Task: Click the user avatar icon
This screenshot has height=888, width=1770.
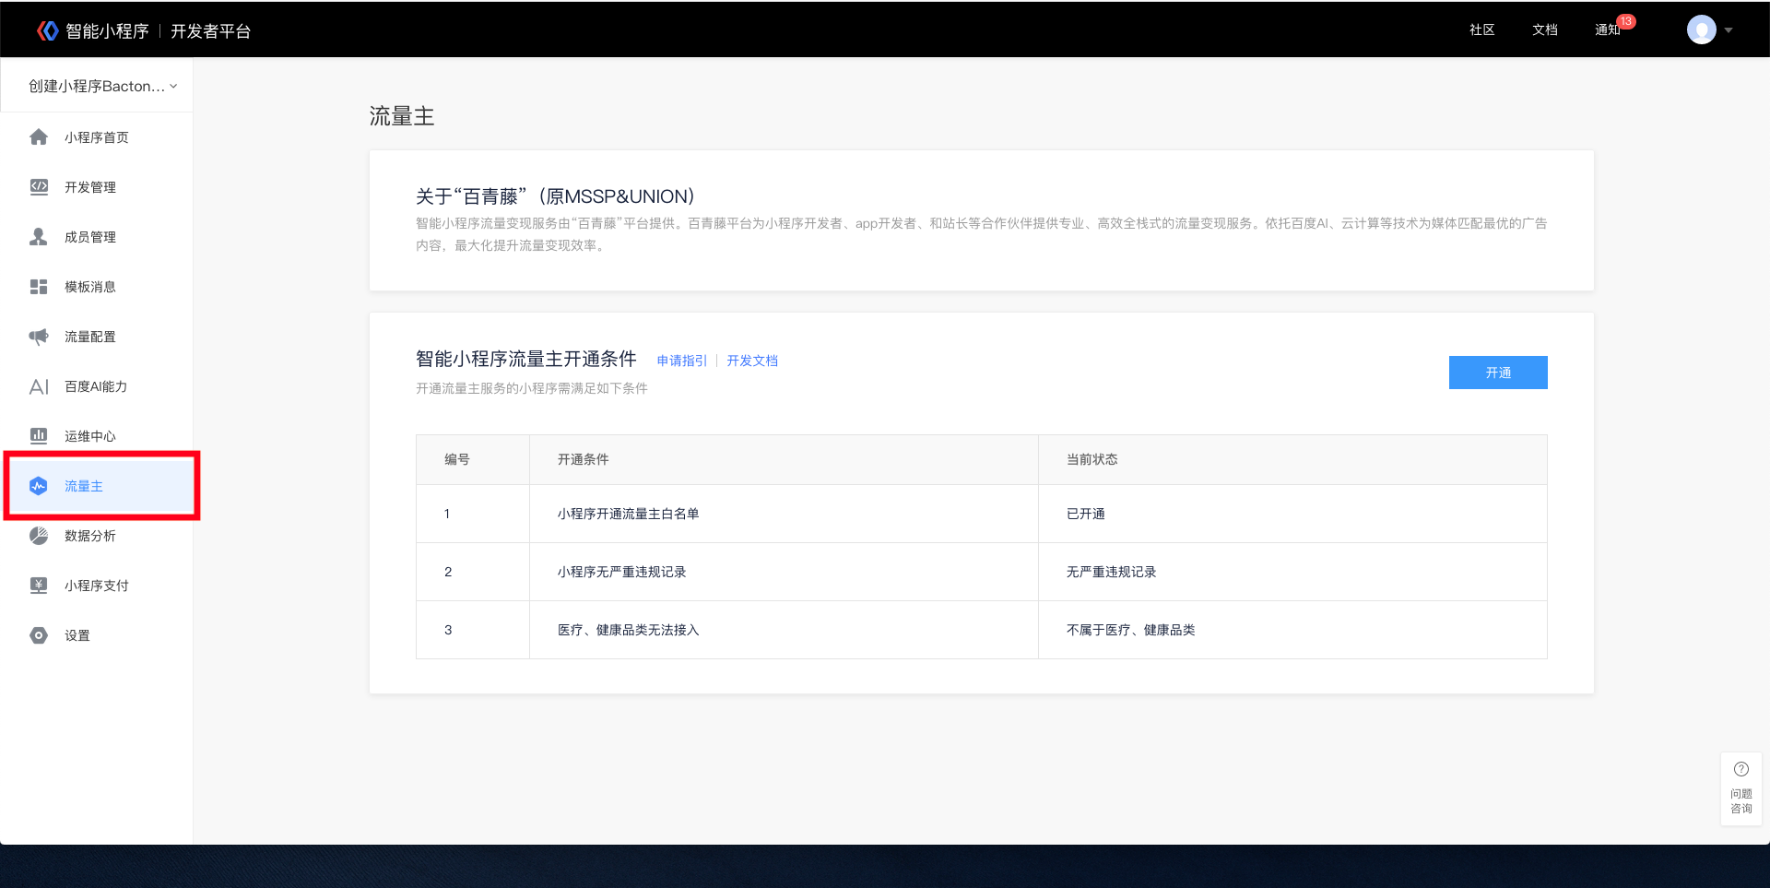Action: coord(1702,30)
